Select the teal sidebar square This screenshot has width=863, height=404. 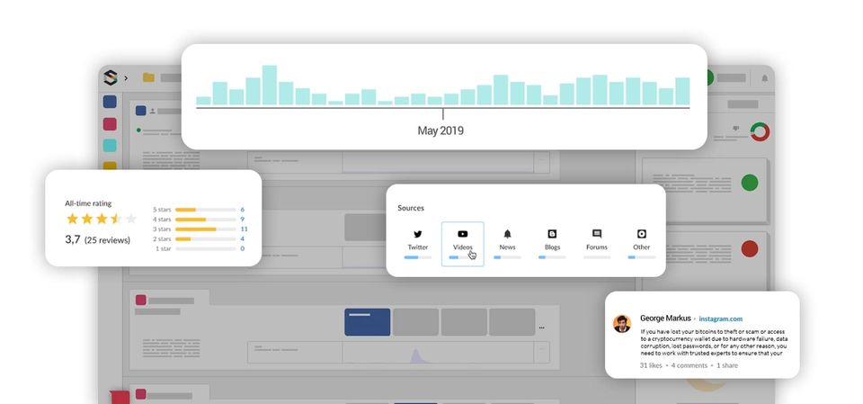(x=110, y=146)
